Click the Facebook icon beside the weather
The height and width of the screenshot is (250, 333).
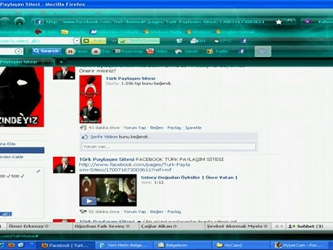click(x=244, y=41)
